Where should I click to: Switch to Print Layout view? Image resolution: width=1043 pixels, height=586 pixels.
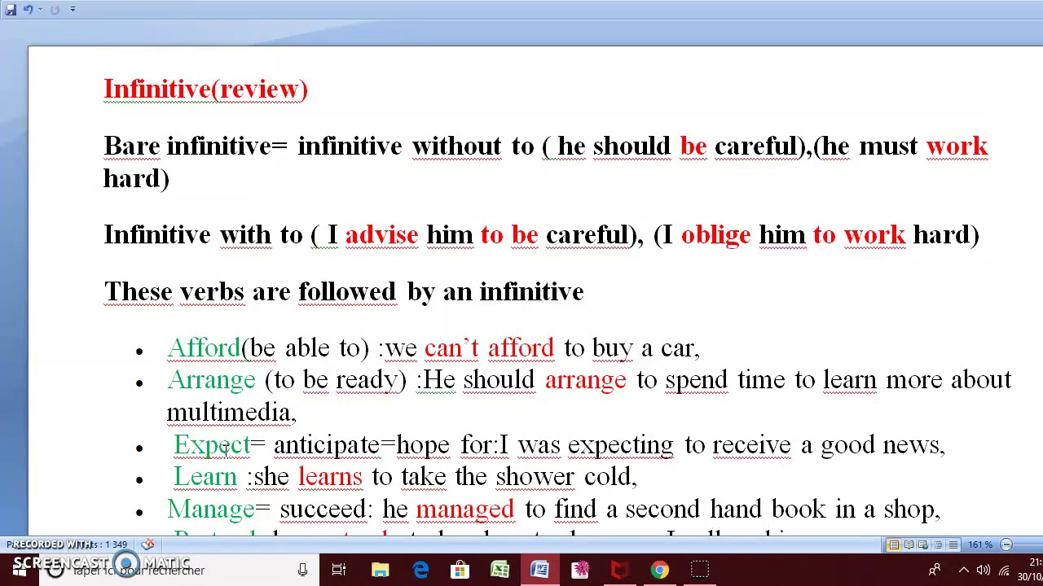894,544
